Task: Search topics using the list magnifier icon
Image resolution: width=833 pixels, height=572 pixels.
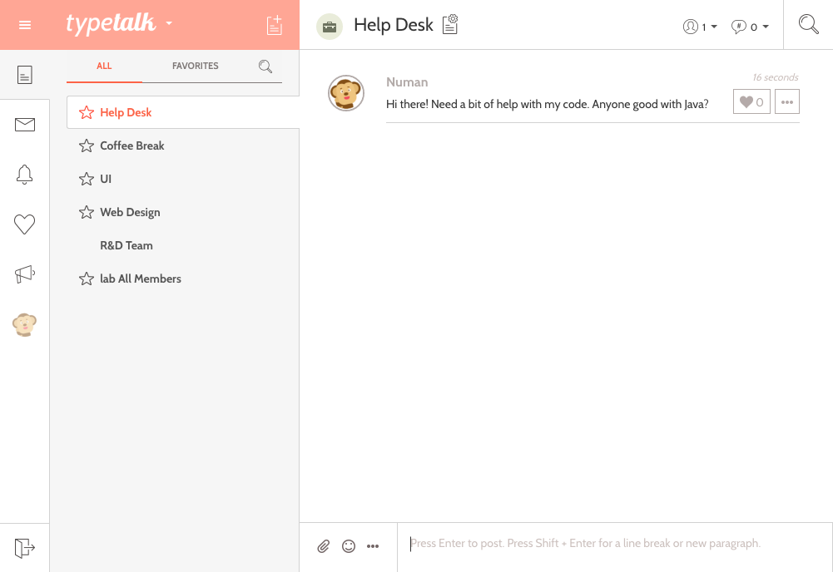Action: [265, 67]
